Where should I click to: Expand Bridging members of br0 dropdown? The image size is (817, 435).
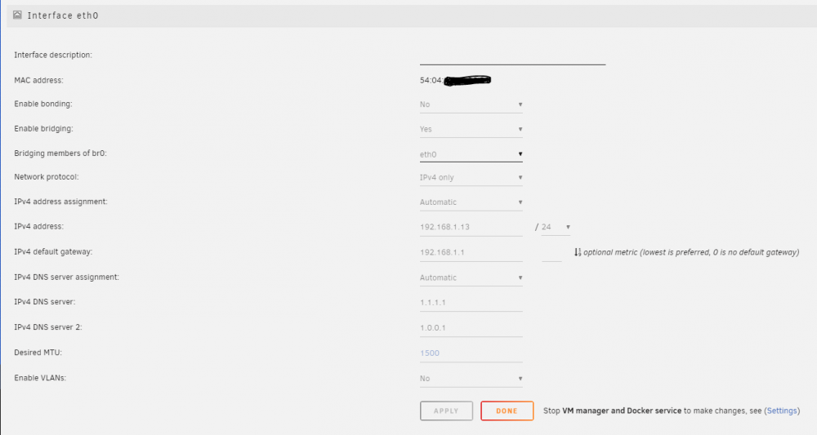pyautogui.click(x=471, y=154)
